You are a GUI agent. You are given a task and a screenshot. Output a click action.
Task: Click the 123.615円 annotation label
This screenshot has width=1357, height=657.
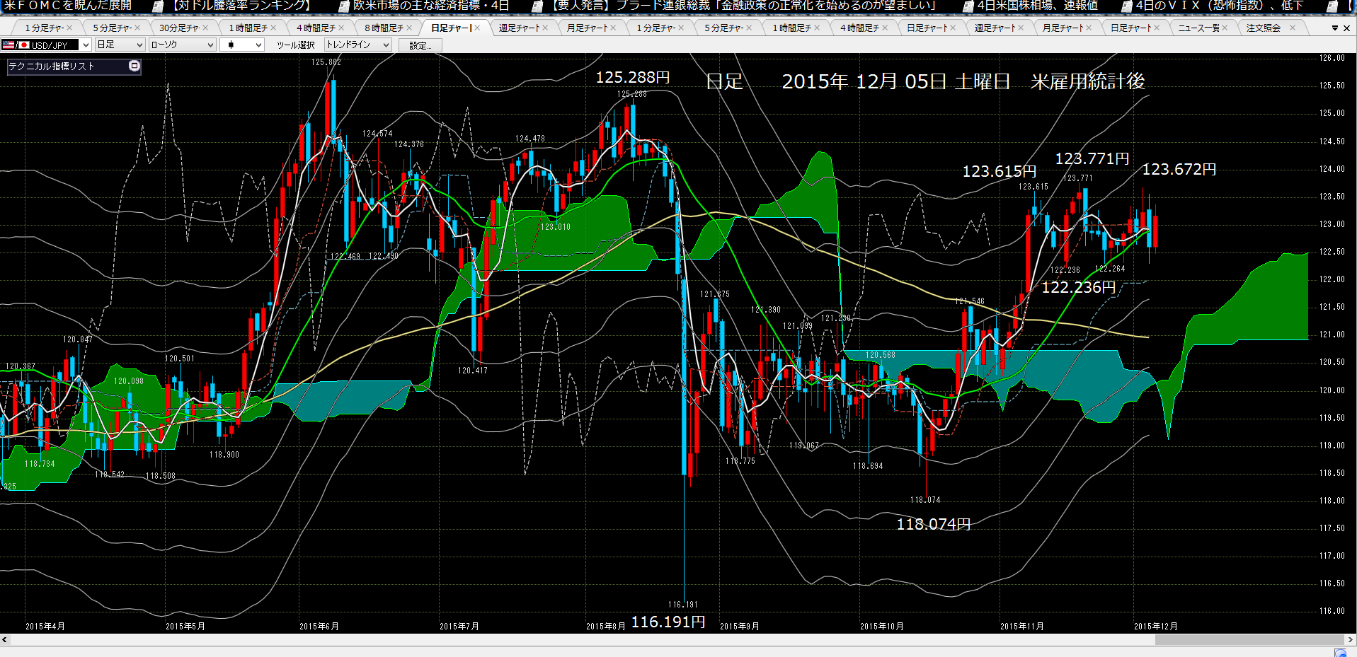999,171
